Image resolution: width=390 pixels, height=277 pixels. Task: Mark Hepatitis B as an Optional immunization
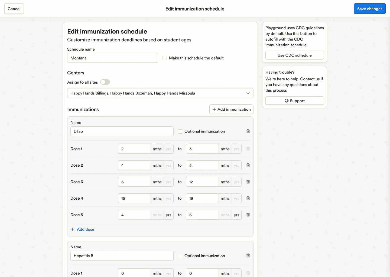[180, 256]
